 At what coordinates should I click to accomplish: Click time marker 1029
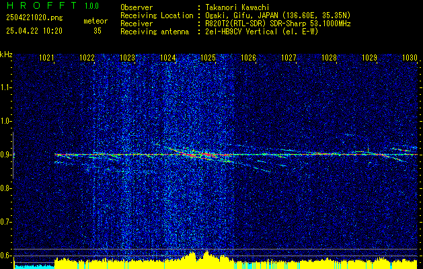pos(370,57)
